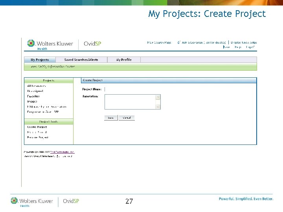Click Annotation scrollbar up arrow
283x212 pixels.
point(158,97)
